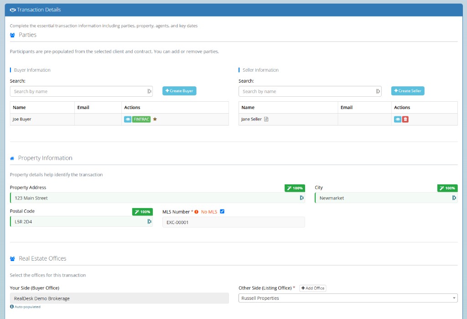Click the 100% badge above Property Address

tap(295, 188)
